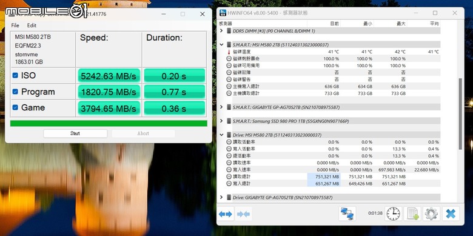Click the green benchmark progress bar
This screenshot has height=236, width=473.
click(109, 123)
